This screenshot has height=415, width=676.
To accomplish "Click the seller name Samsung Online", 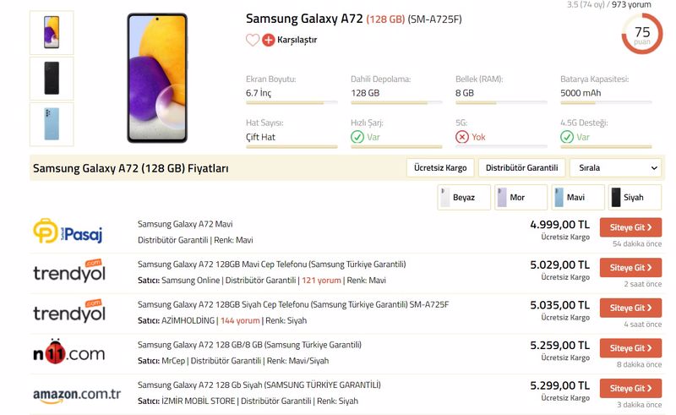I will point(191,281).
